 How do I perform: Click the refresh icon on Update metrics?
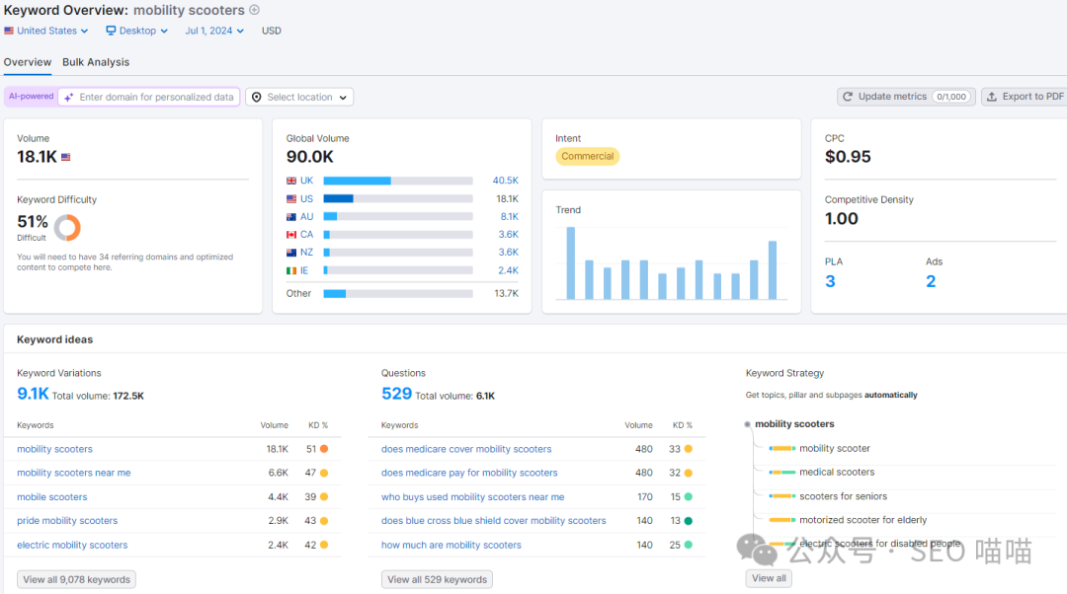tap(848, 97)
